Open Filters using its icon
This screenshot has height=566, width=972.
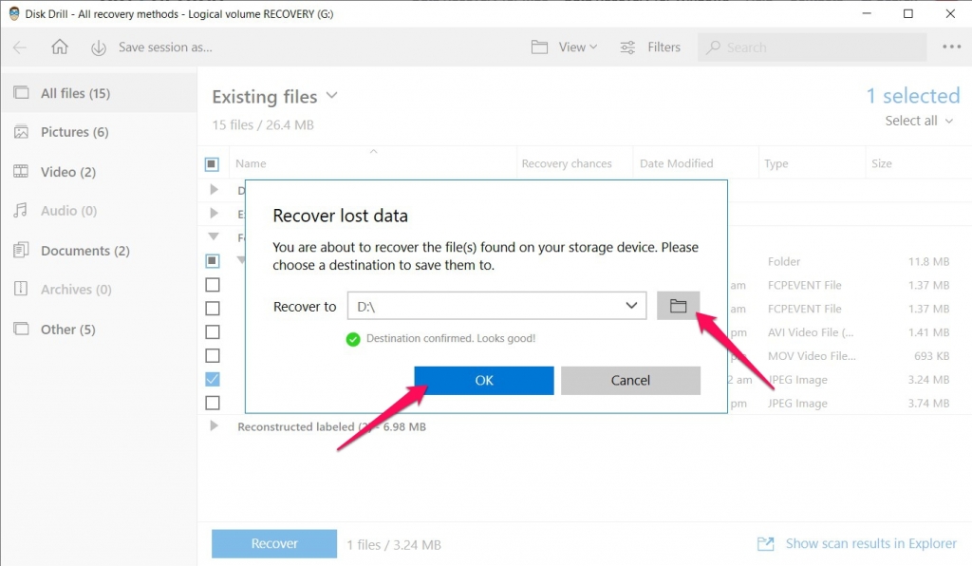pyautogui.click(x=626, y=47)
